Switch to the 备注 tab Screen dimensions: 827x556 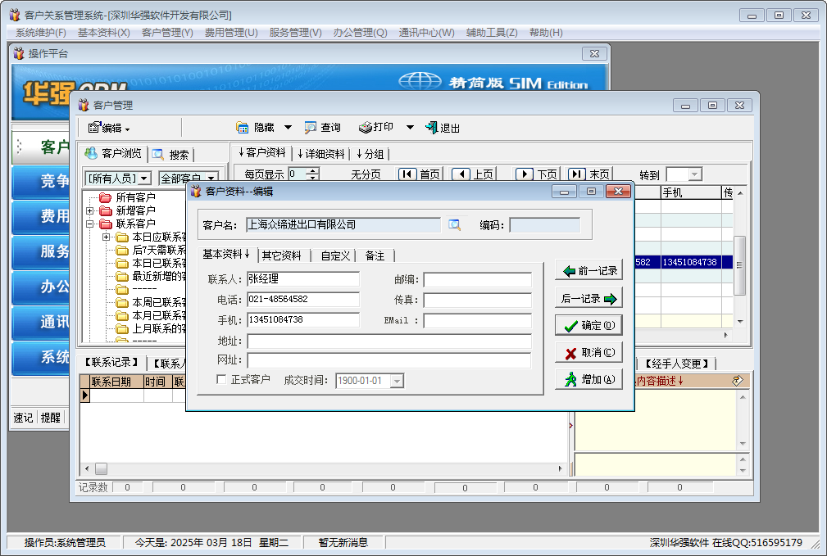point(375,255)
